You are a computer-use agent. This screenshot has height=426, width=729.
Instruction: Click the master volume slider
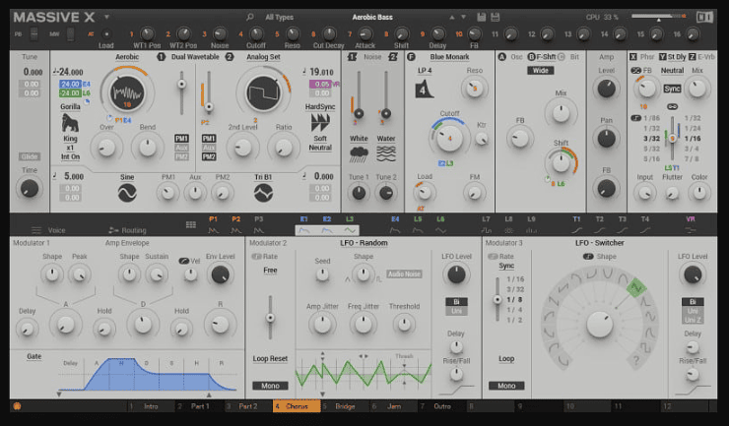658,17
